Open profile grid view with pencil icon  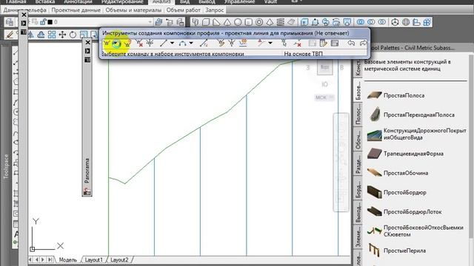pyautogui.click(x=323, y=44)
